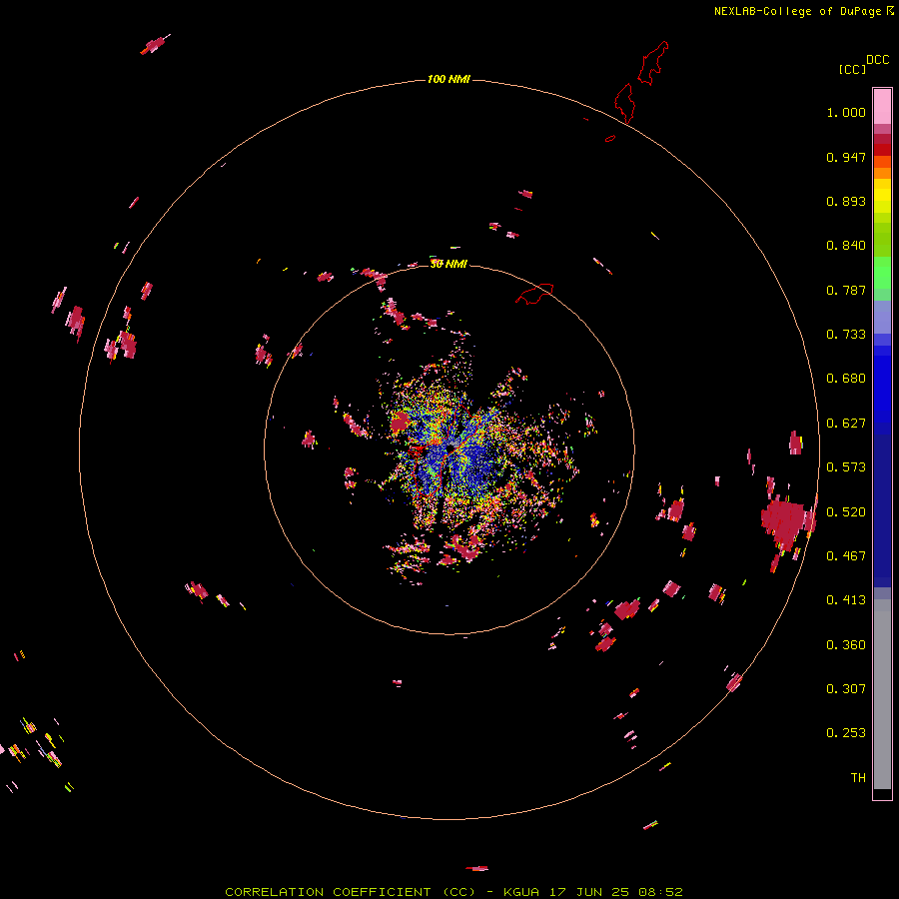Click the 50 NMI range ring label
This screenshot has height=899, width=899.
click(449, 264)
